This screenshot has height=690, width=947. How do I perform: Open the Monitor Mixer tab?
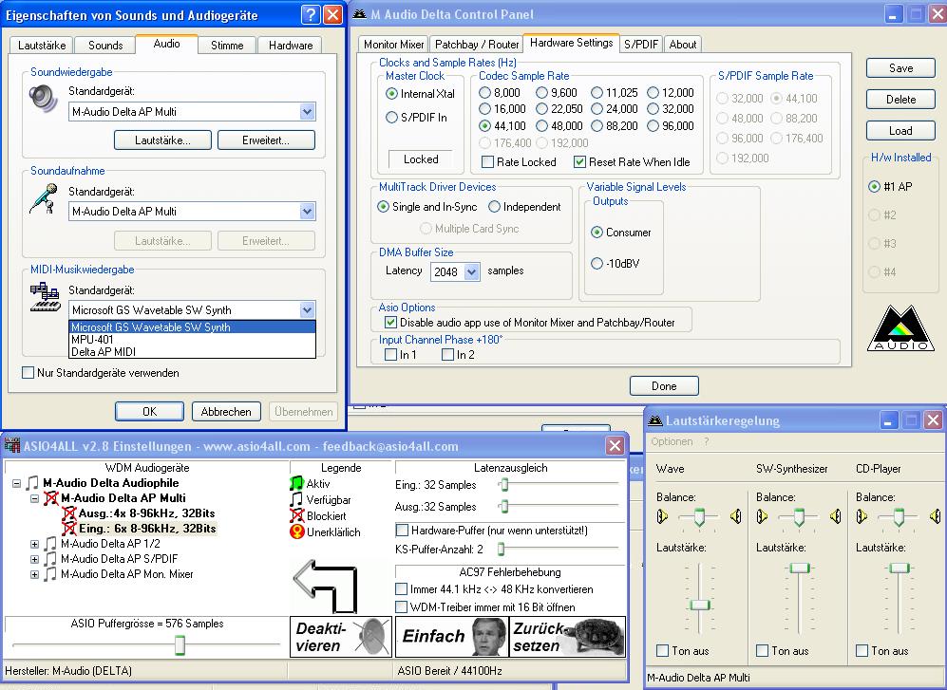pyautogui.click(x=394, y=44)
